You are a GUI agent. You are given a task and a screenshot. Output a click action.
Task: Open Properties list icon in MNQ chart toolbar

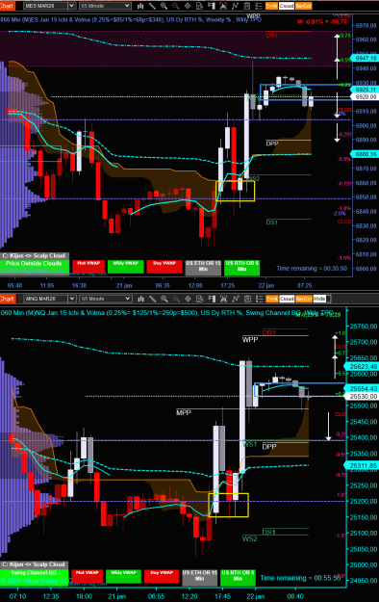260,299
